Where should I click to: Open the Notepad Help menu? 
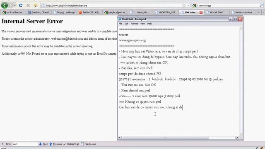[x=149, y=24]
